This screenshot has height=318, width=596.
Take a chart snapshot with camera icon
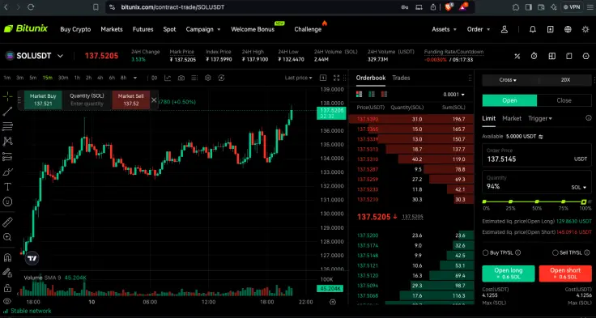[181, 78]
